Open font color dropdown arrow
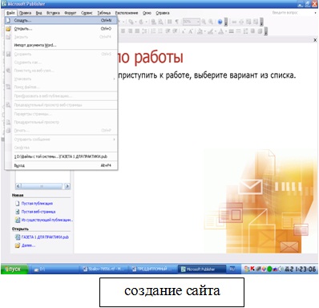Viewport: 319px width, 308px height. click(226, 31)
